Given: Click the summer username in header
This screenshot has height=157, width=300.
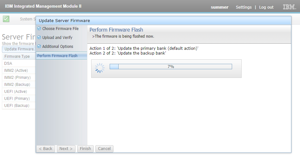Looking at the screenshot, I should coord(219,7).
